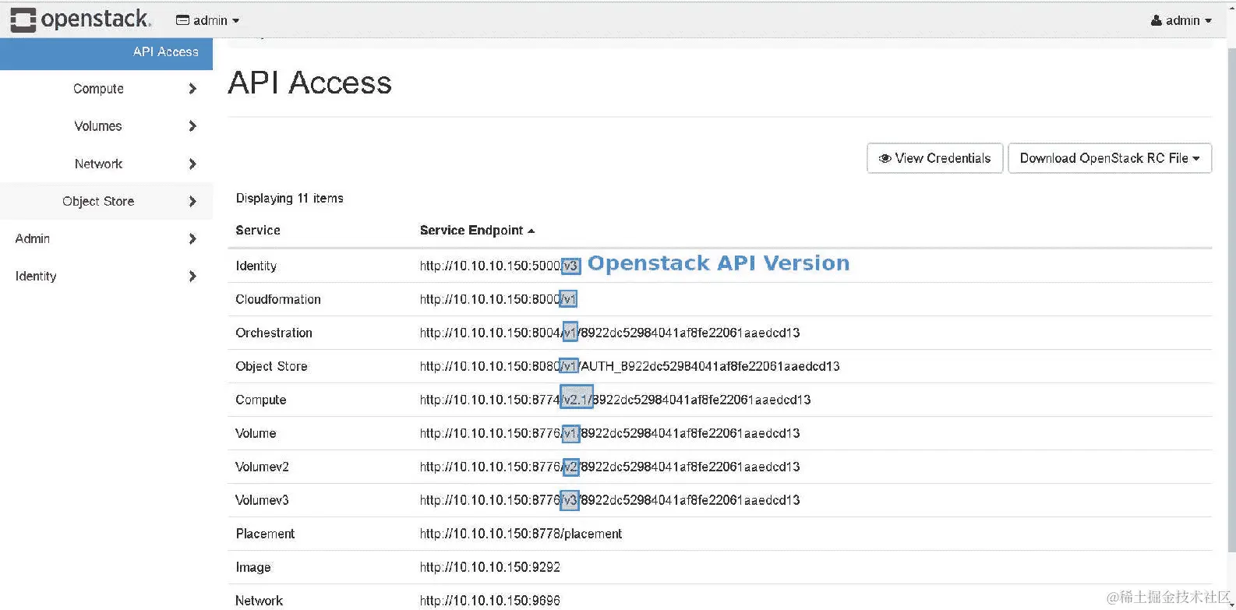Click the Volume service cell

(x=256, y=433)
